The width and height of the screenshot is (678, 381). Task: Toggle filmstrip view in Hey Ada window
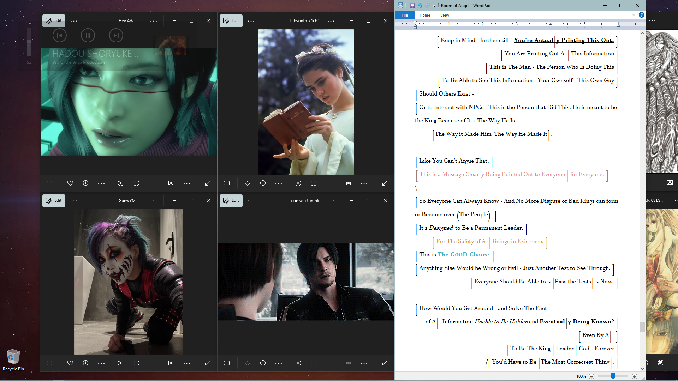[49, 183]
